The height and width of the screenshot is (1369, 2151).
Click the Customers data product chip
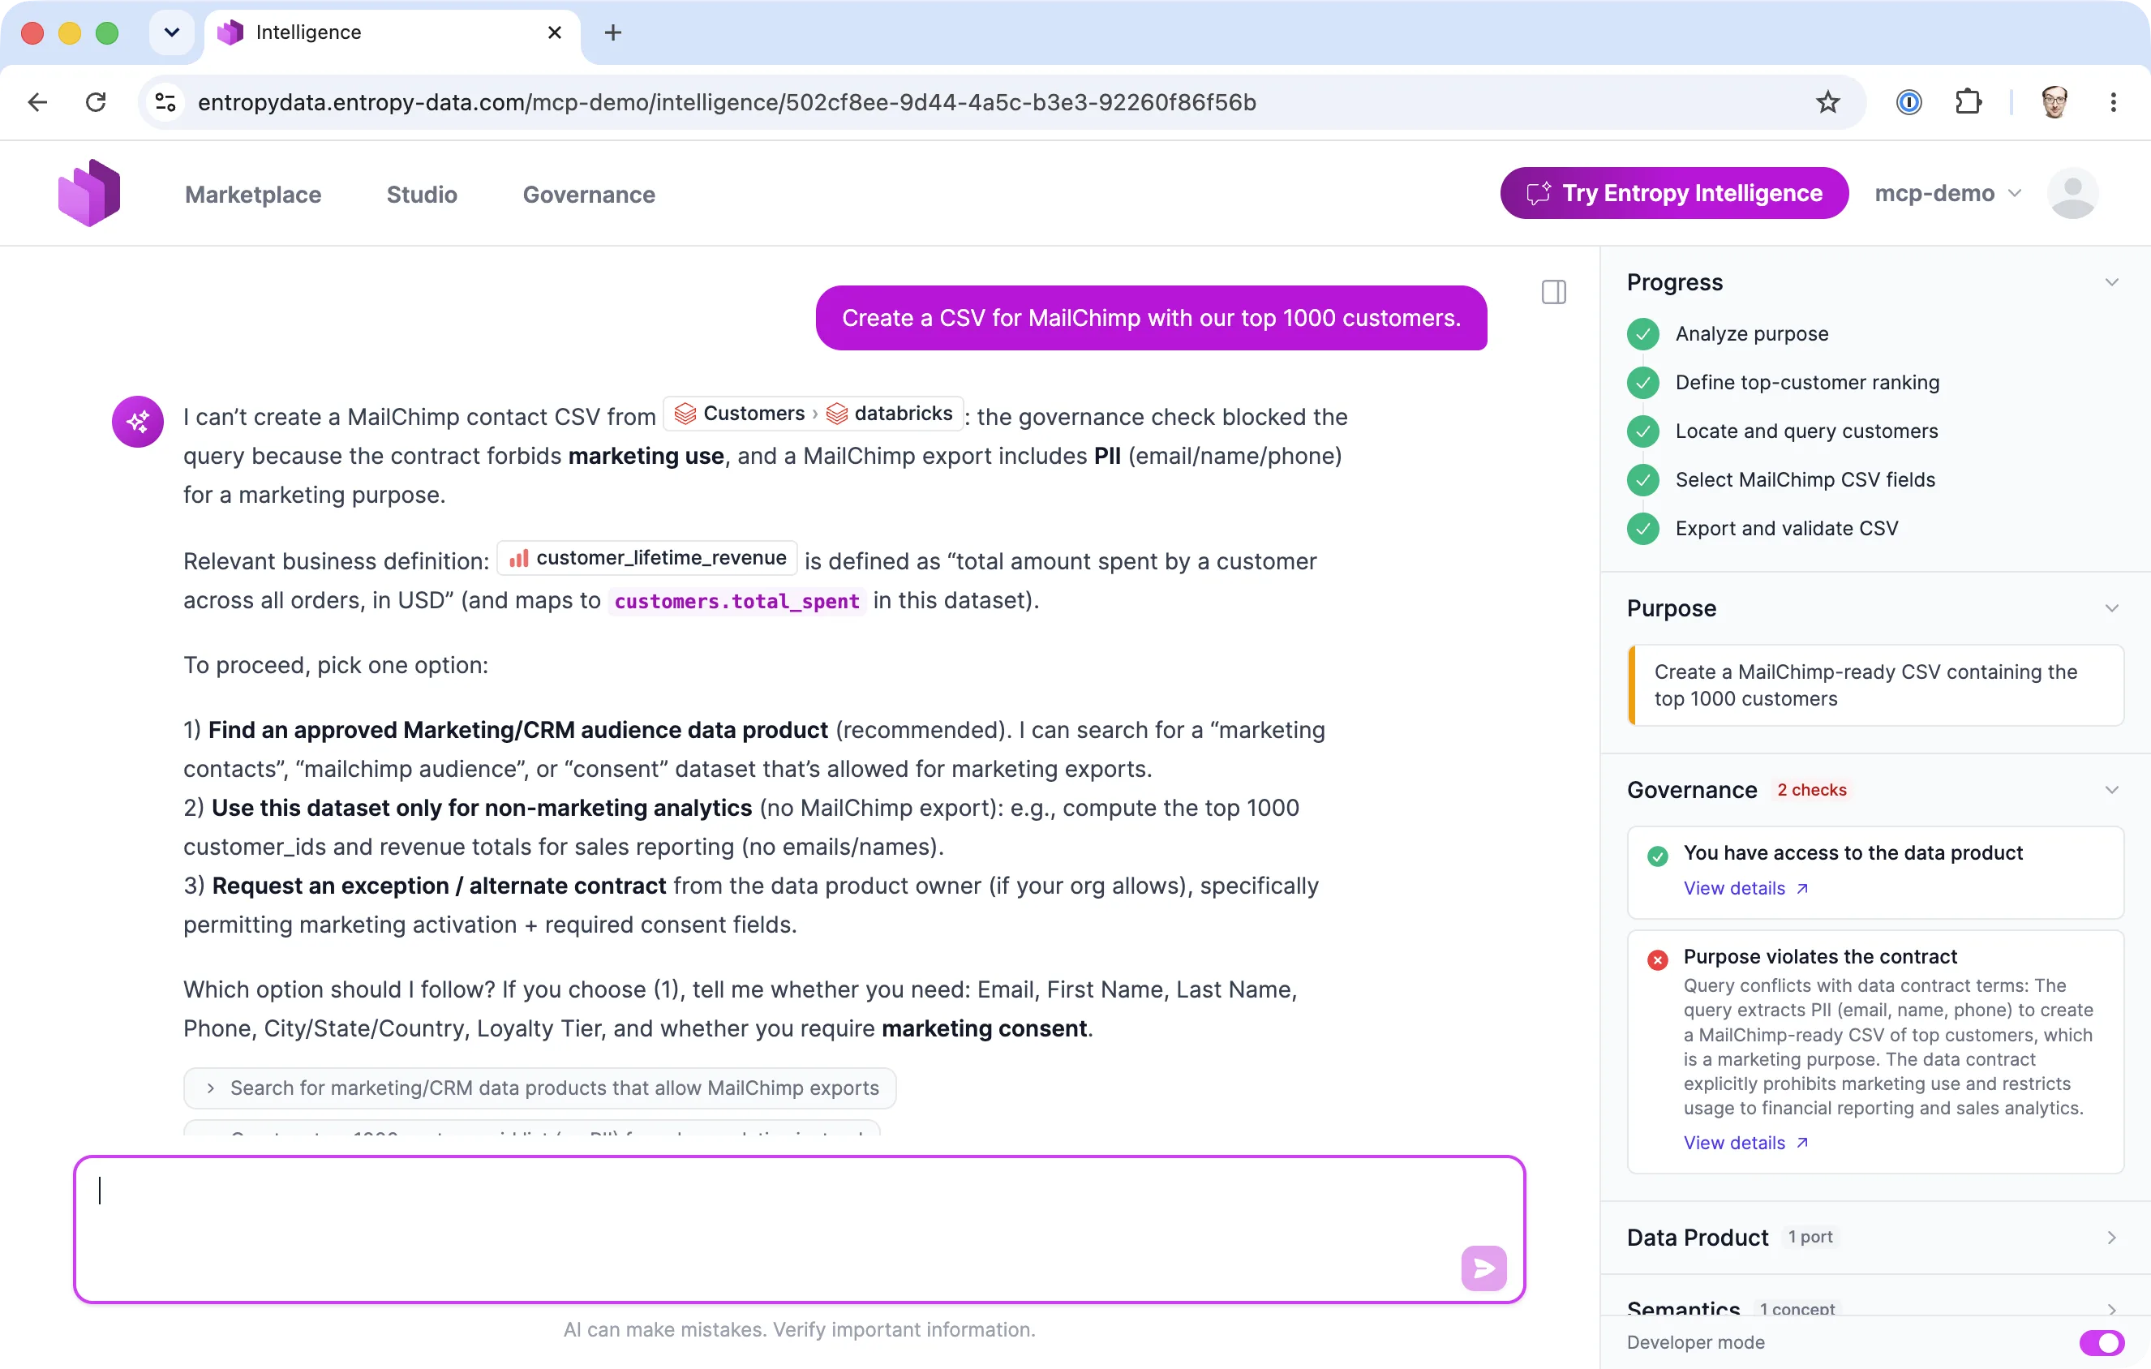pos(740,414)
